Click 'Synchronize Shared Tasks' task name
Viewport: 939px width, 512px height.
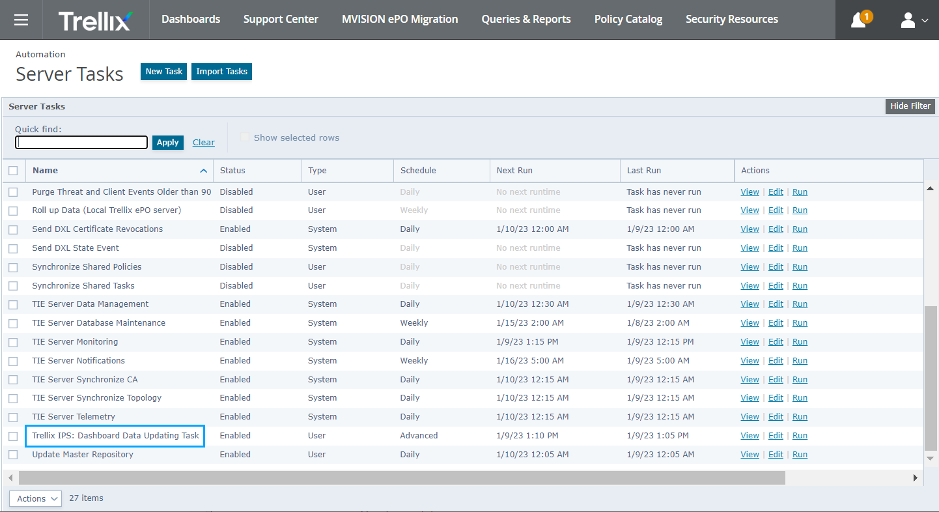click(83, 286)
